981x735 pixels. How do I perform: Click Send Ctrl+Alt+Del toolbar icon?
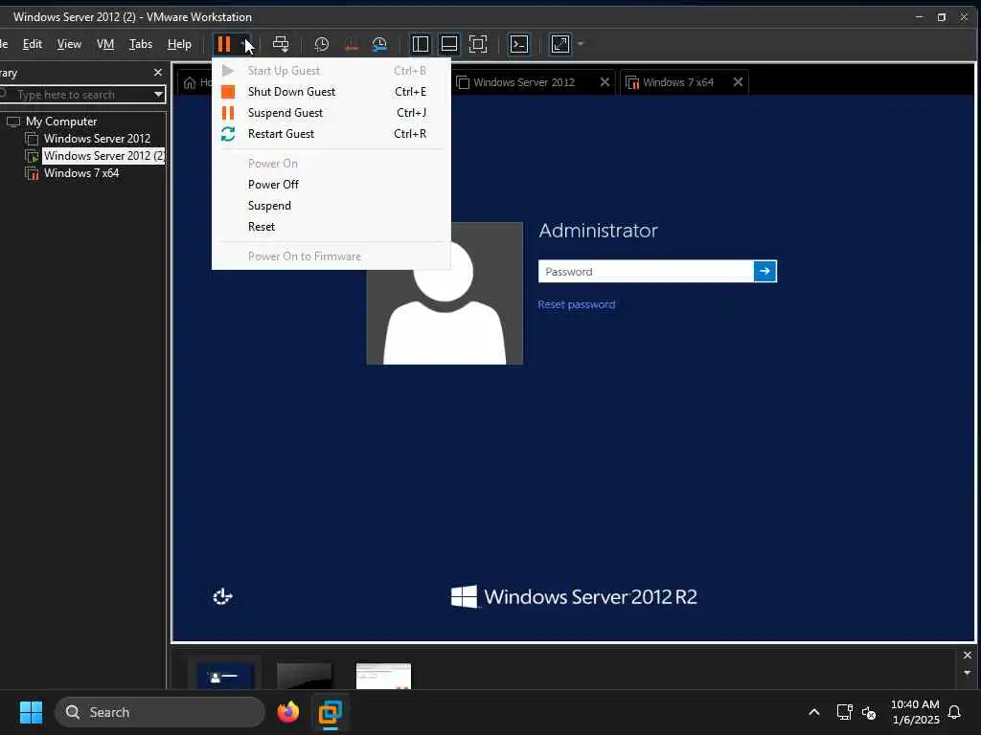[281, 44]
